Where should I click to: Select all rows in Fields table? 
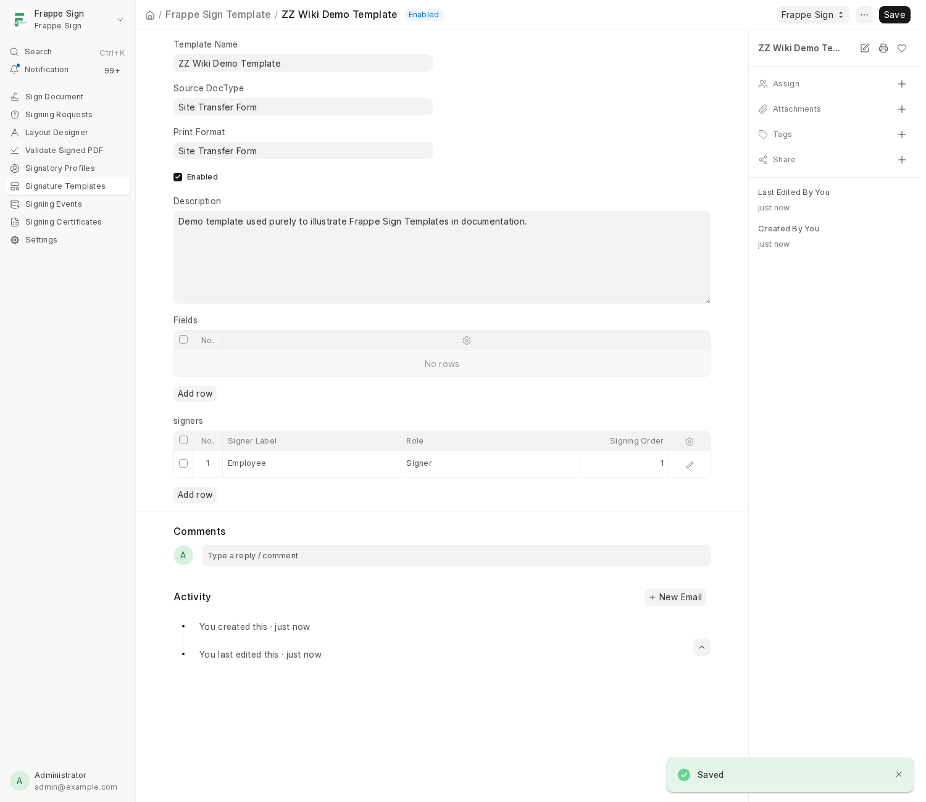click(183, 339)
